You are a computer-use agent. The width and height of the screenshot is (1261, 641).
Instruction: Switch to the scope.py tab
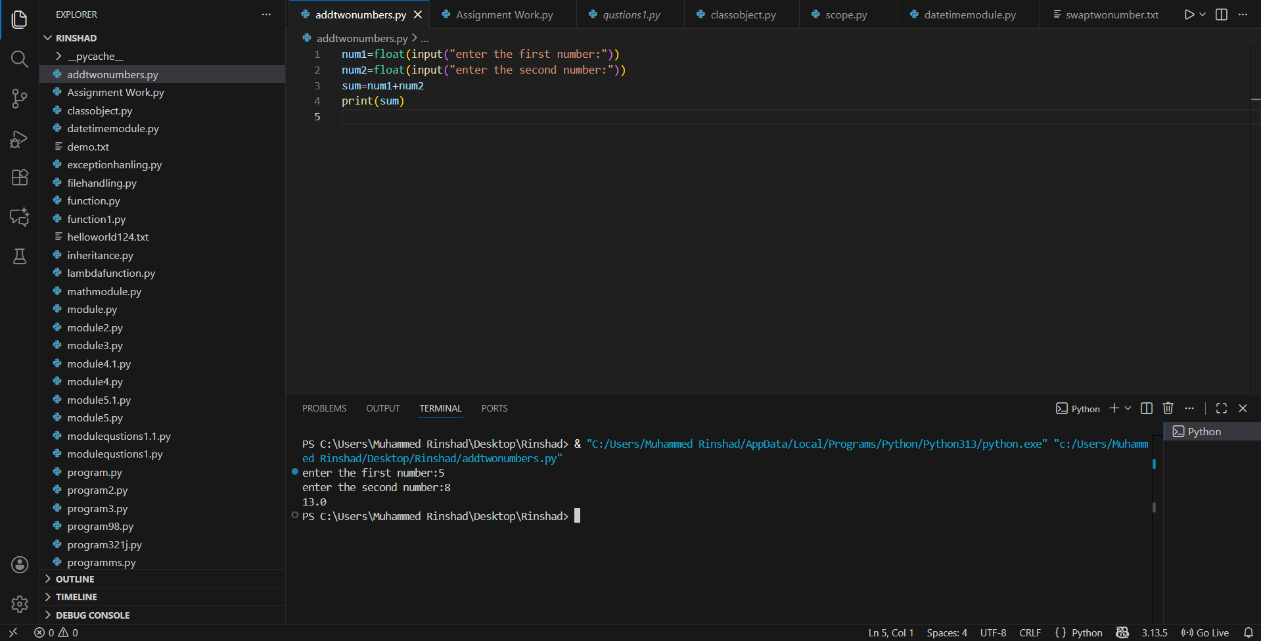pos(847,14)
